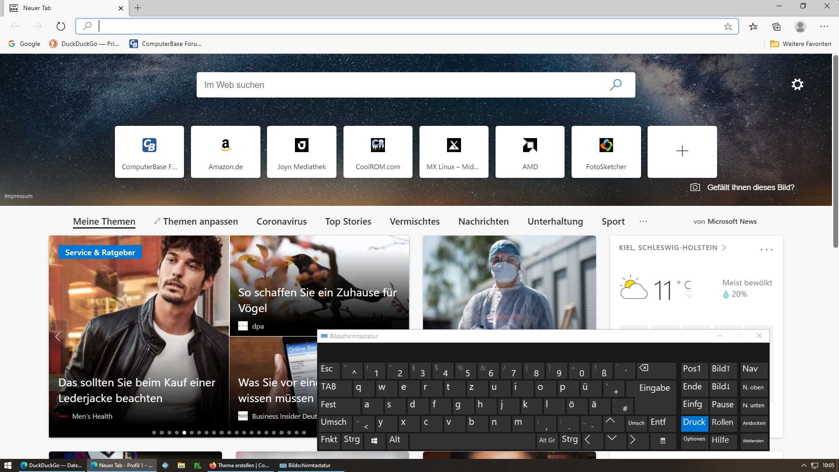Open the Weitere Favoriten folder
Viewport: 839px width, 472px height.
[801, 44]
